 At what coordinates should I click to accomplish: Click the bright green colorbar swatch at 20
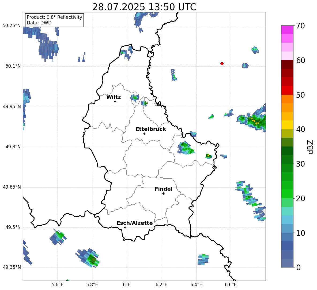tap(287, 194)
